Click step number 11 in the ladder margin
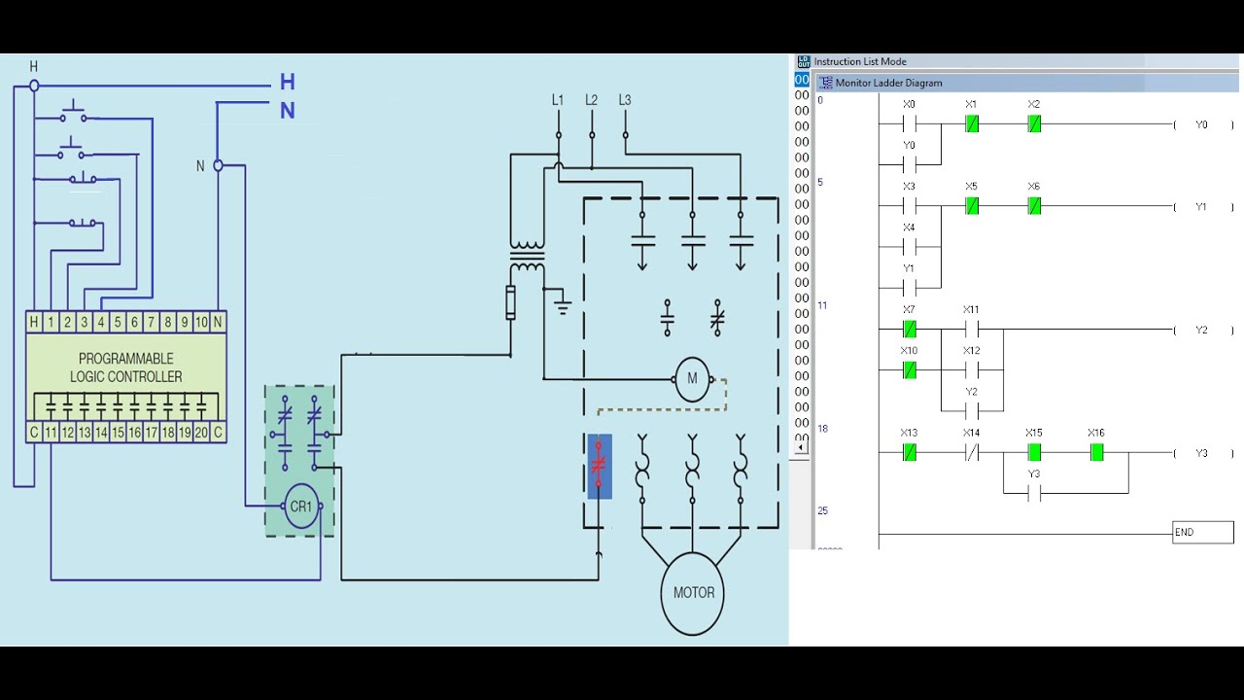The image size is (1244, 700). coord(822,305)
